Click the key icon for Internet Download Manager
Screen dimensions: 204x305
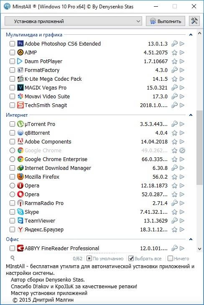click(x=174, y=168)
